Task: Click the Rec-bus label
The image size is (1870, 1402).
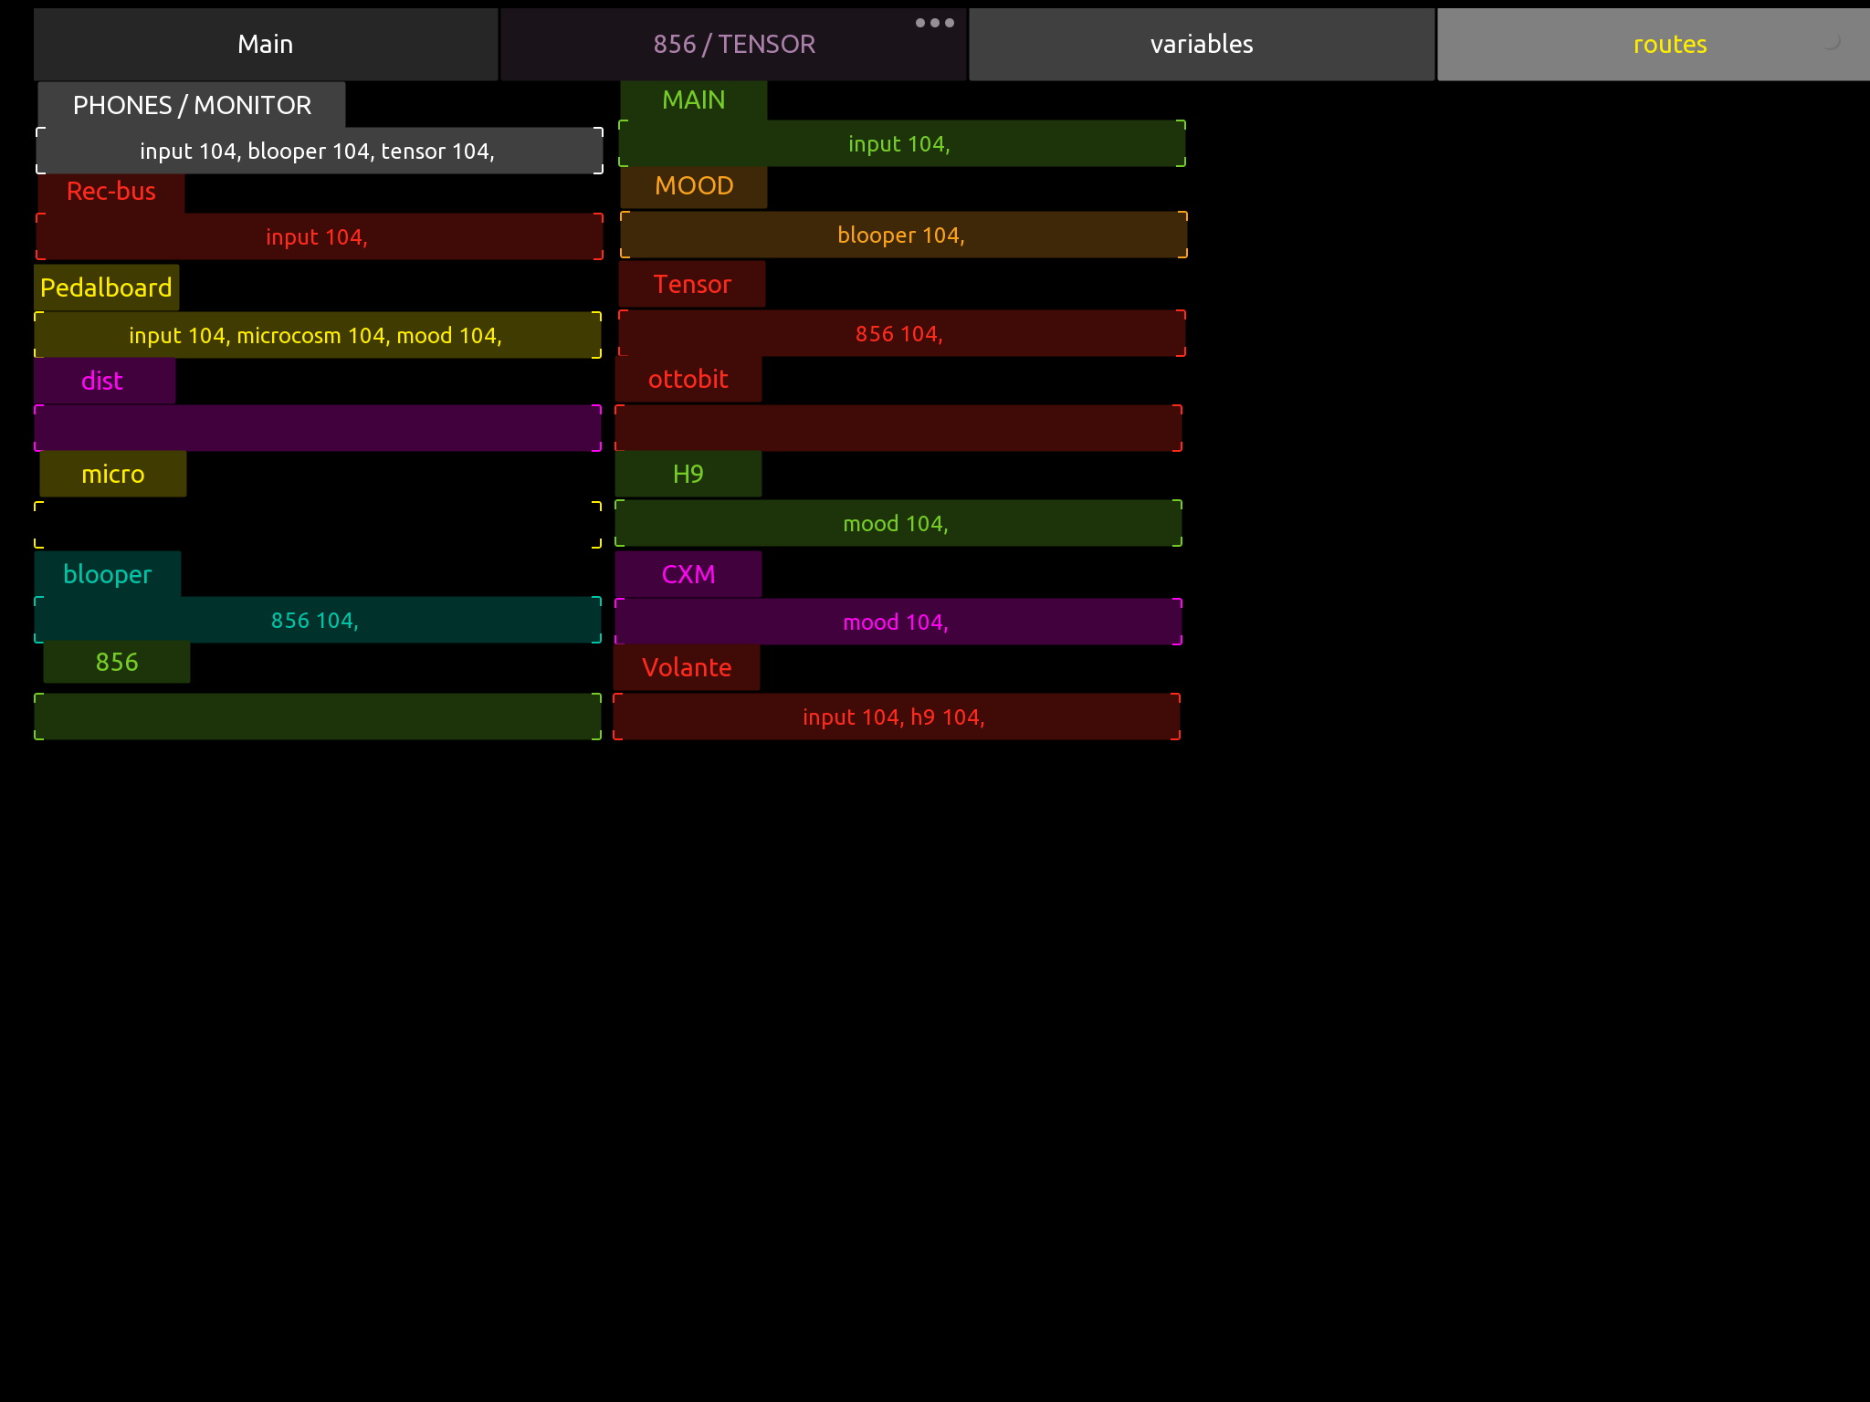Action: coord(111,192)
